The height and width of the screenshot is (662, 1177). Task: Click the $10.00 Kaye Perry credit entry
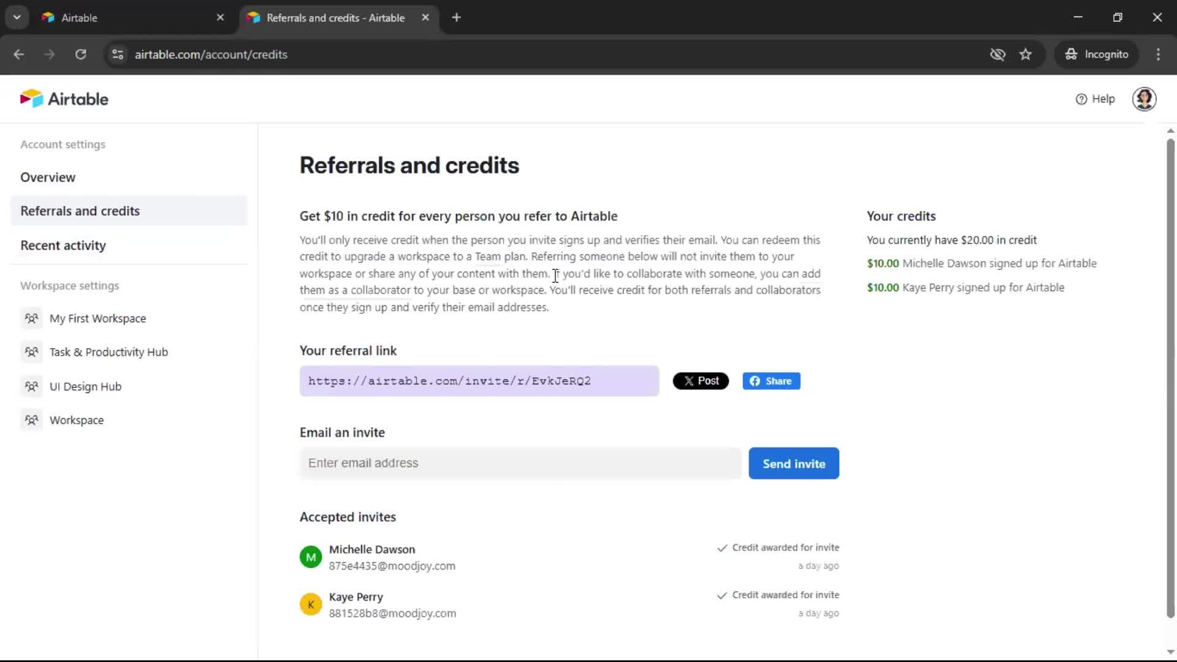click(x=966, y=287)
